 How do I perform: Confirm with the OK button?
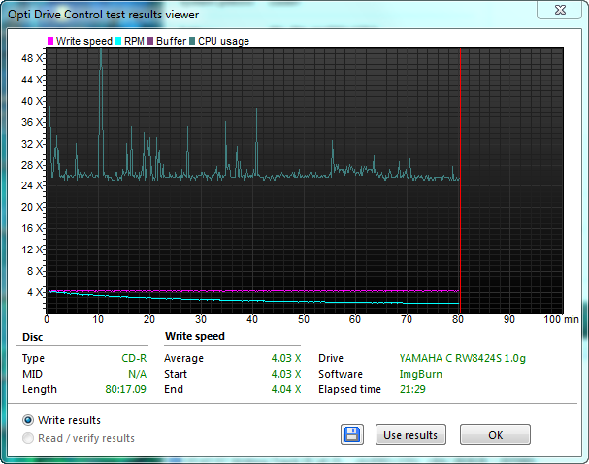pyautogui.click(x=495, y=435)
